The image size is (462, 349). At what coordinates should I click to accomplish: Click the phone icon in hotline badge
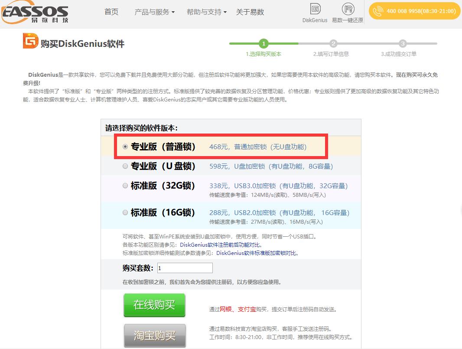378,11
